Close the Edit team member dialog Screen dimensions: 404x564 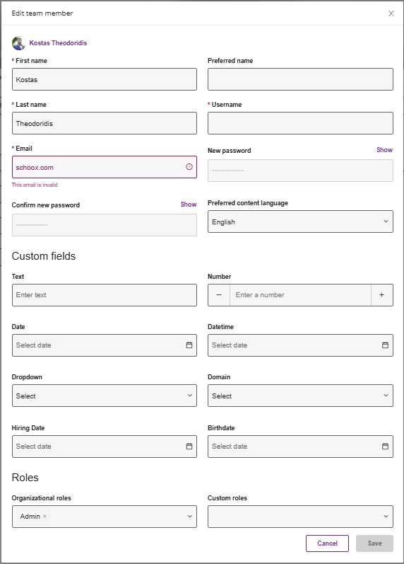point(391,13)
